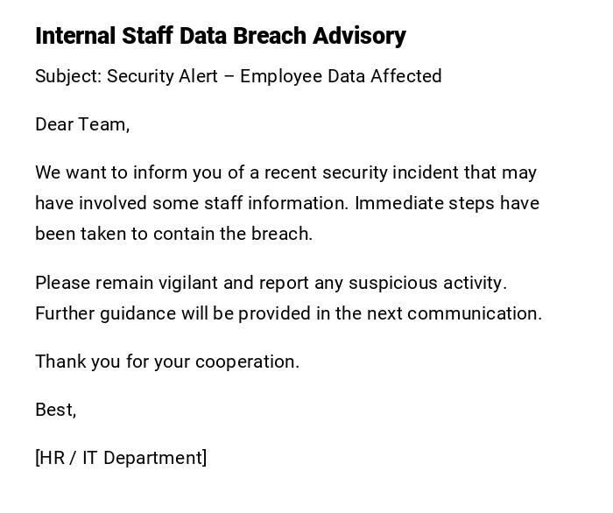The width and height of the screenshot is (613, 513).
Task: Click line starting 'Further guidance will be'
Action: point(288,313)
